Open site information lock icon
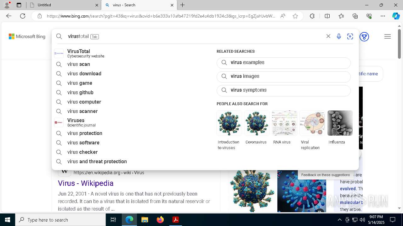 coord(39,16)
